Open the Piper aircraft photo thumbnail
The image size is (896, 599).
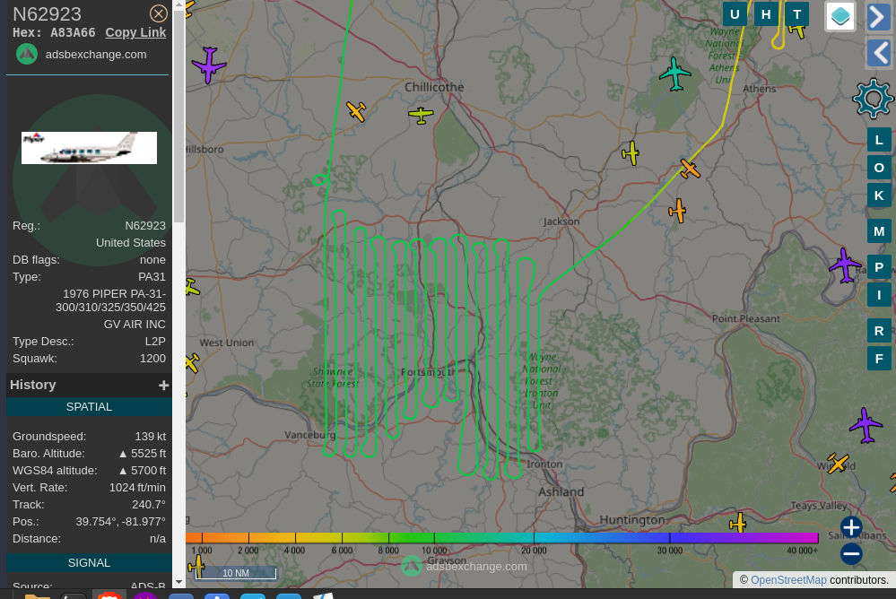(x=89, y=148)
